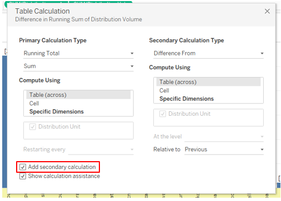Screen dimensions: 281x201
Task: Open the disabled Restarting every dropdown
Action: 101,150
